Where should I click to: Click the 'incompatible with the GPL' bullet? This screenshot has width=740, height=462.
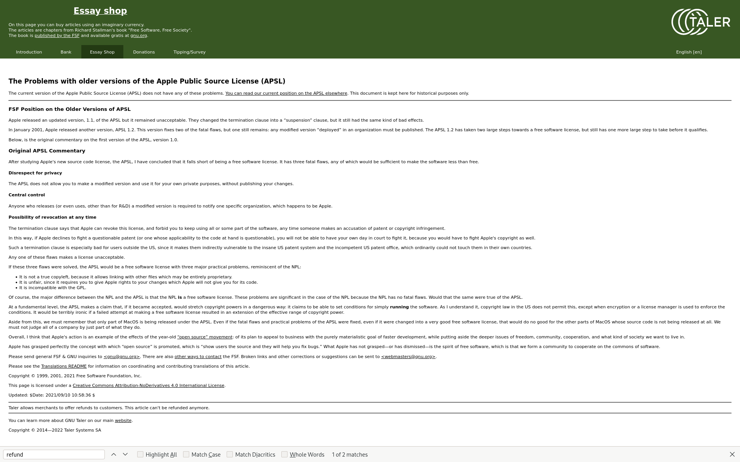pyautogui.click(x=53, y=288)
